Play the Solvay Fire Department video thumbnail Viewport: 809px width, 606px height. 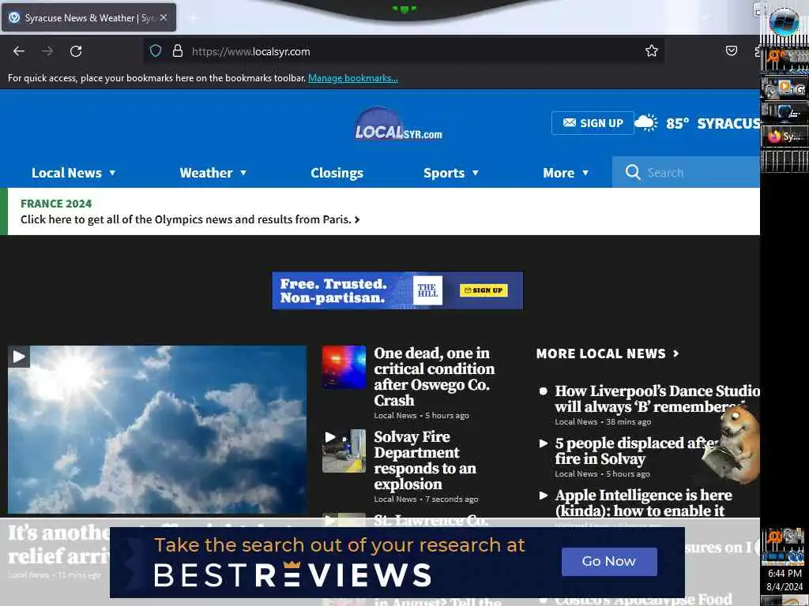point(344,451)
